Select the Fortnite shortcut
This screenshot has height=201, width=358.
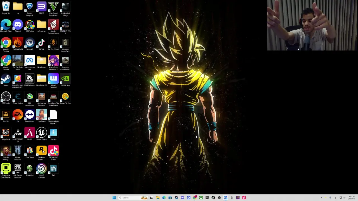click(x=53, y=133)
